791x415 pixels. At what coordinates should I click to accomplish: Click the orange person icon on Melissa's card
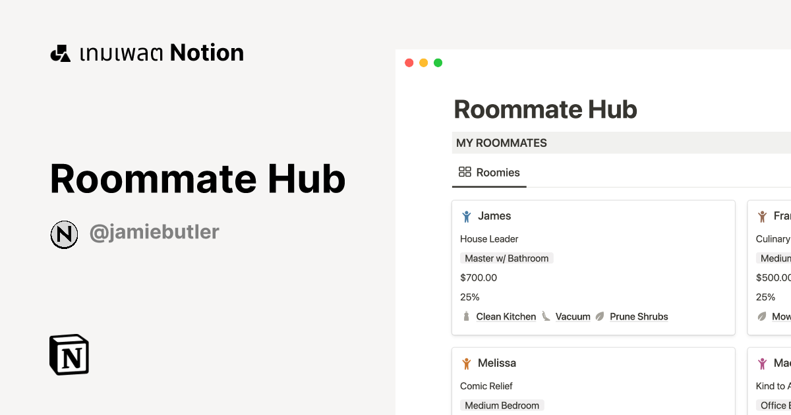click(467, 363)
